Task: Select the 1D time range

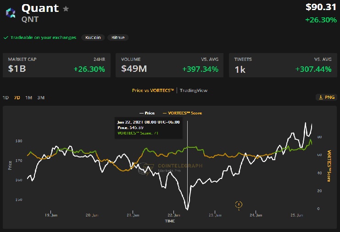Action: click(x=6, y=97)
